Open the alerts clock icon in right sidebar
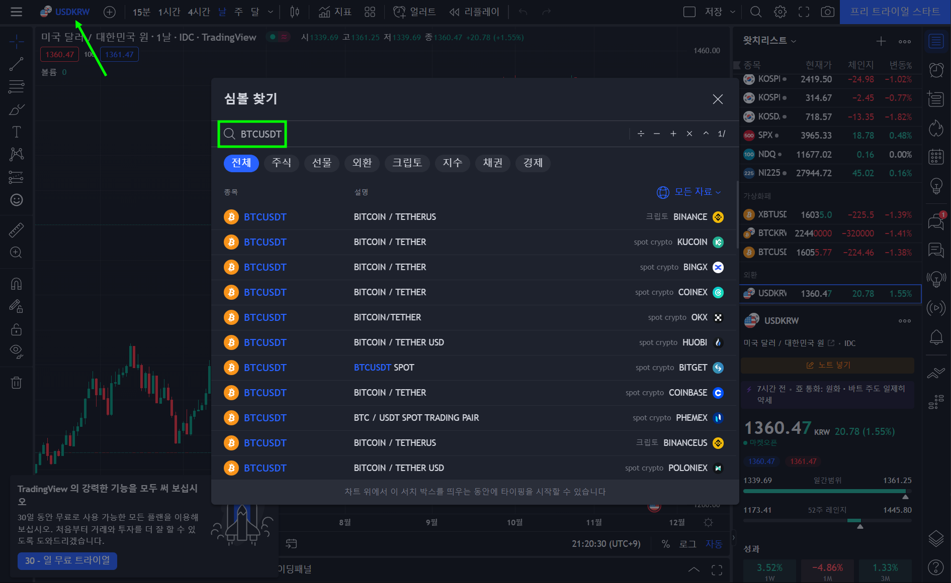Image resolution: width=951 pixels, height=583 pixels. click(x=936, y=70)
